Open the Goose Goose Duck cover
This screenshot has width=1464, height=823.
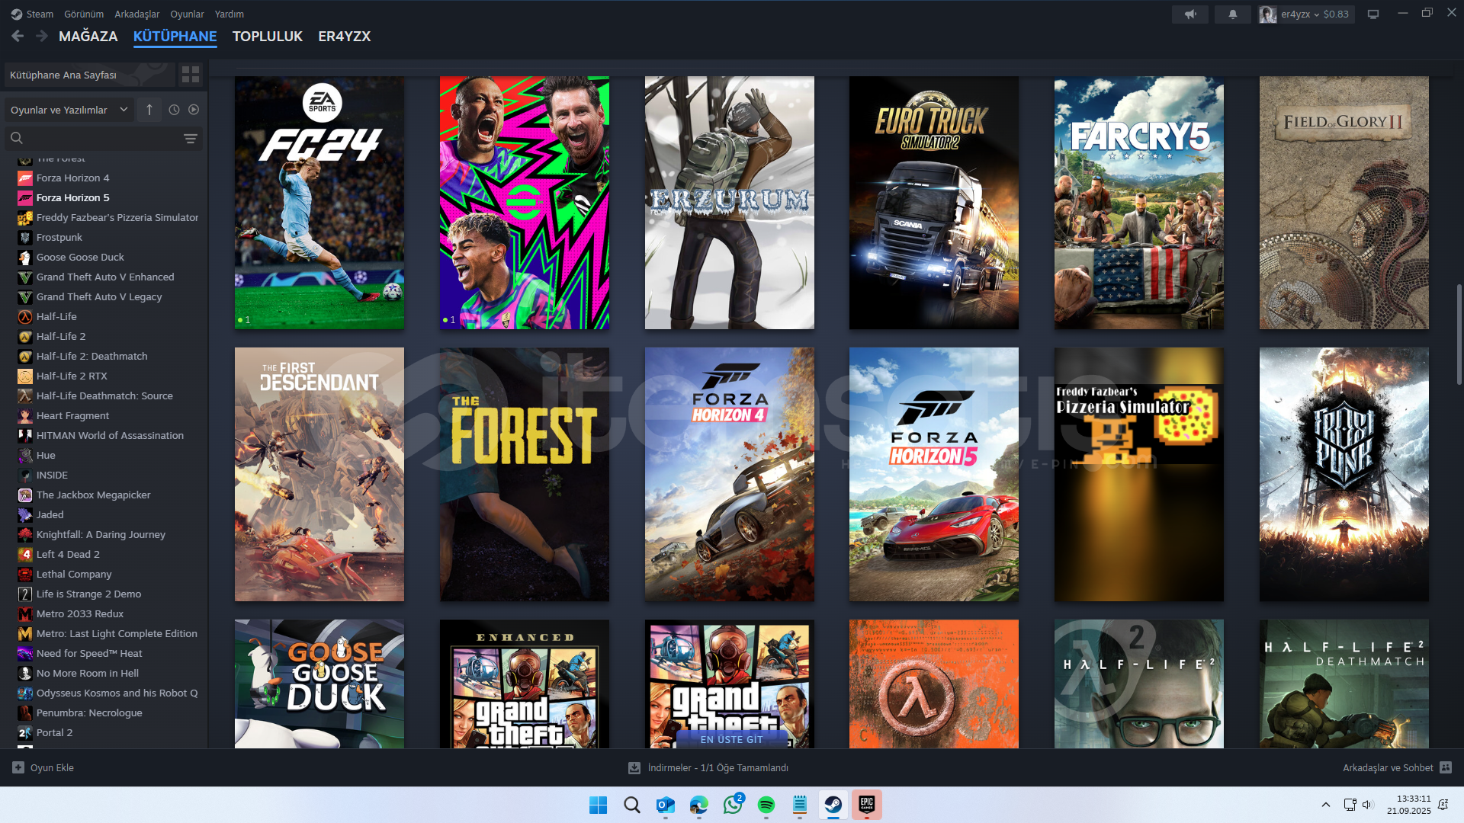(x=319, y=684)
